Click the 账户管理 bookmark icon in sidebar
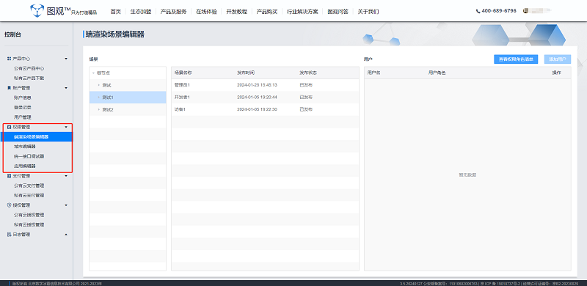The image size is (587, 286). pos(9,88)
